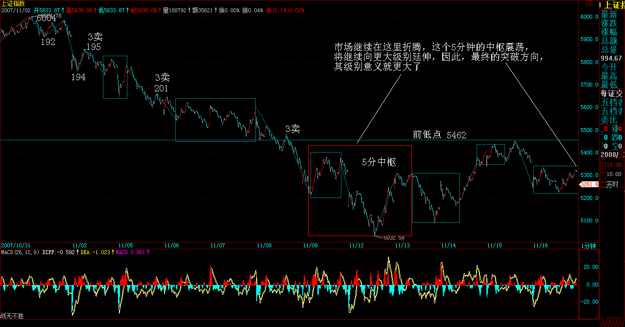The height and width of the screenshot is (327, 625).
Task: Open the MACD(26,12,9) indicator settings label
Action: (x=20, y=253)
